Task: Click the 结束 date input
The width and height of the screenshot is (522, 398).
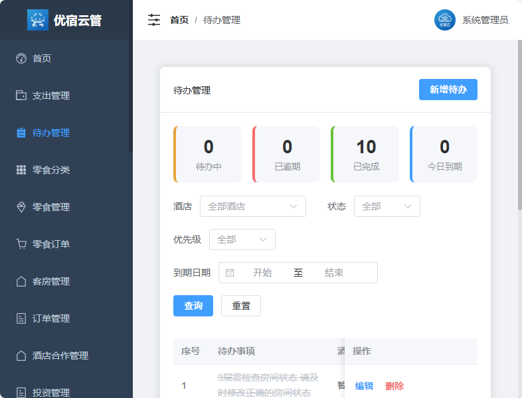Action: tap(334, 273)
